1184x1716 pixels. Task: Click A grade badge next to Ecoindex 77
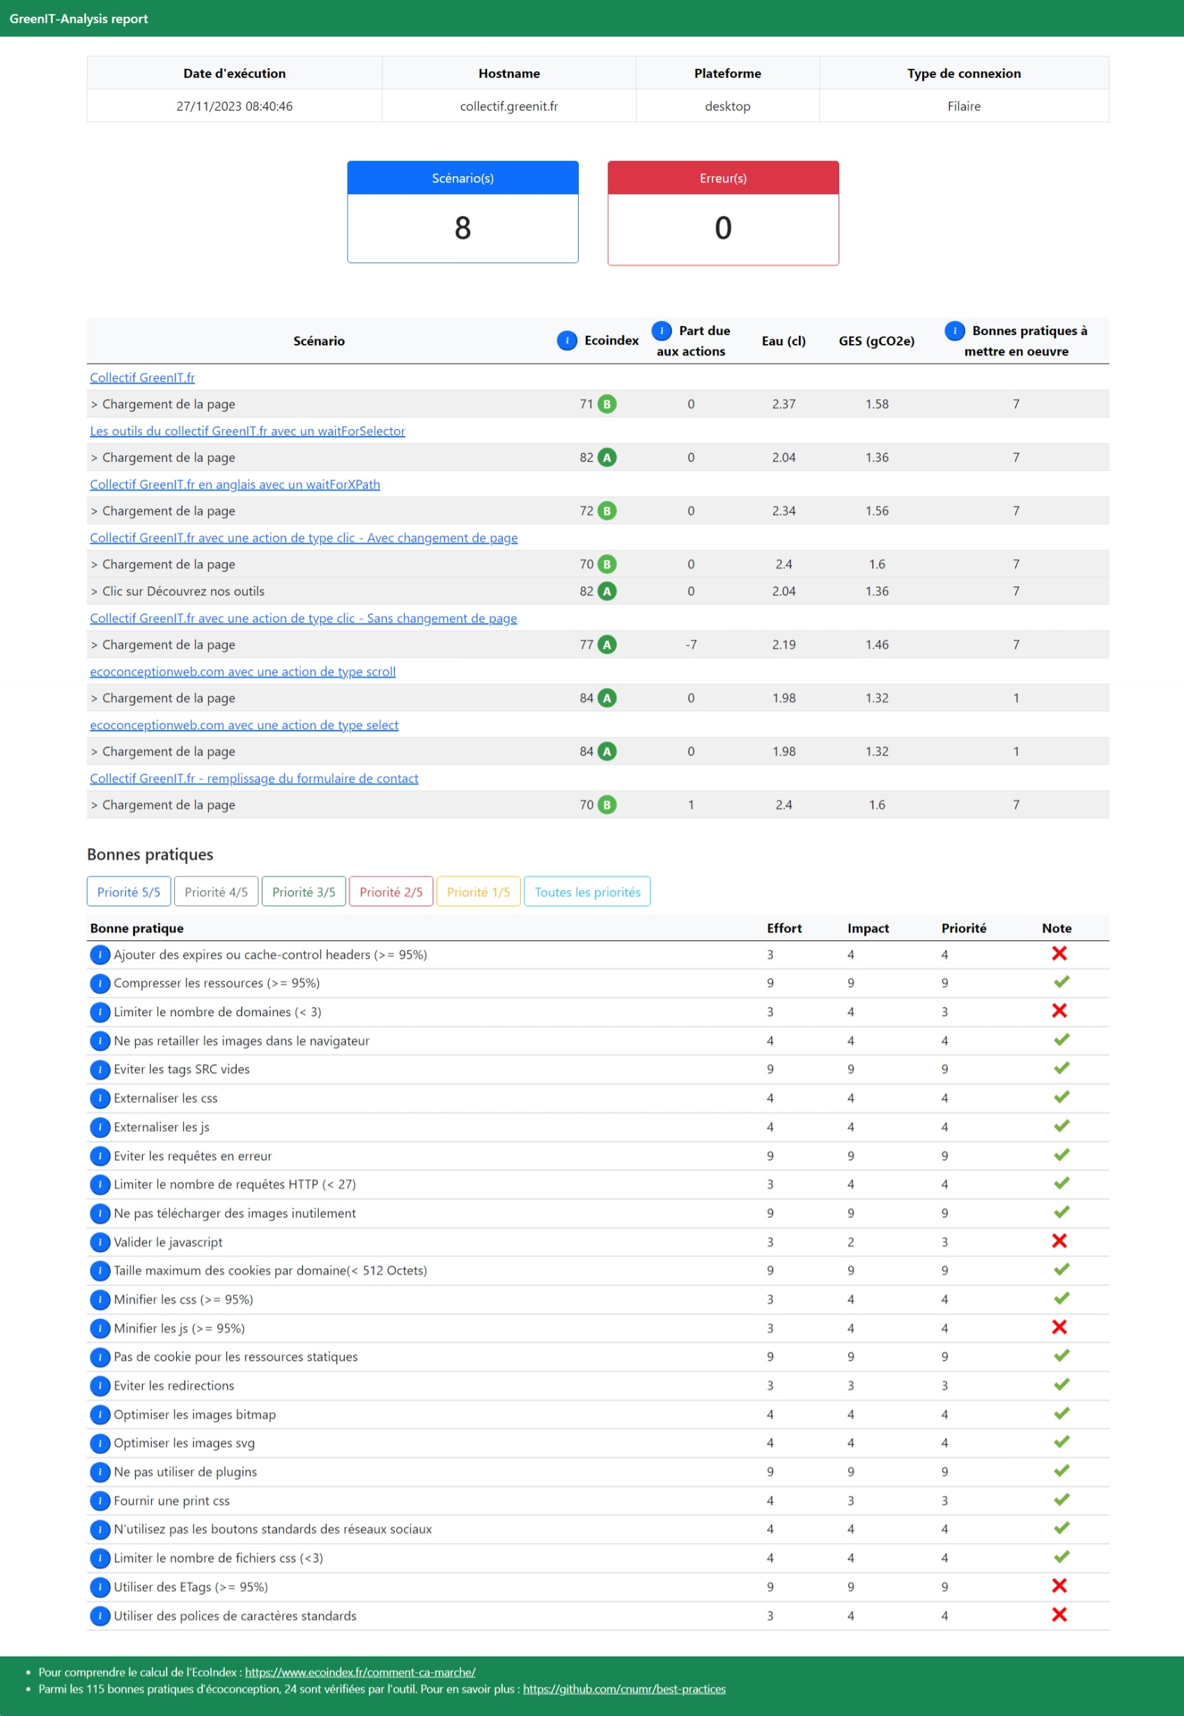[607, 645]
